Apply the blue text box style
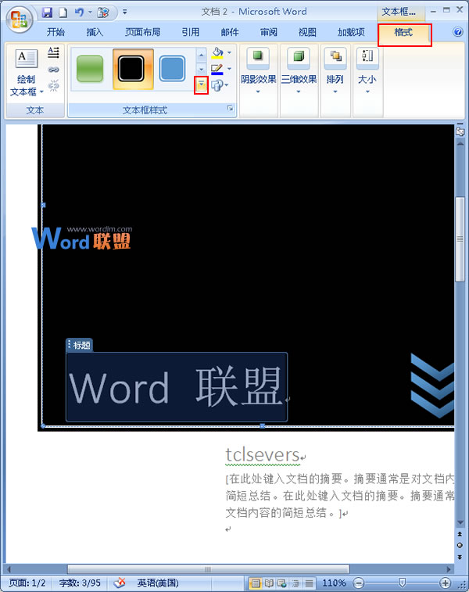Image resolution: width=469 pixels, height=592 pixels. pos(172,69)
